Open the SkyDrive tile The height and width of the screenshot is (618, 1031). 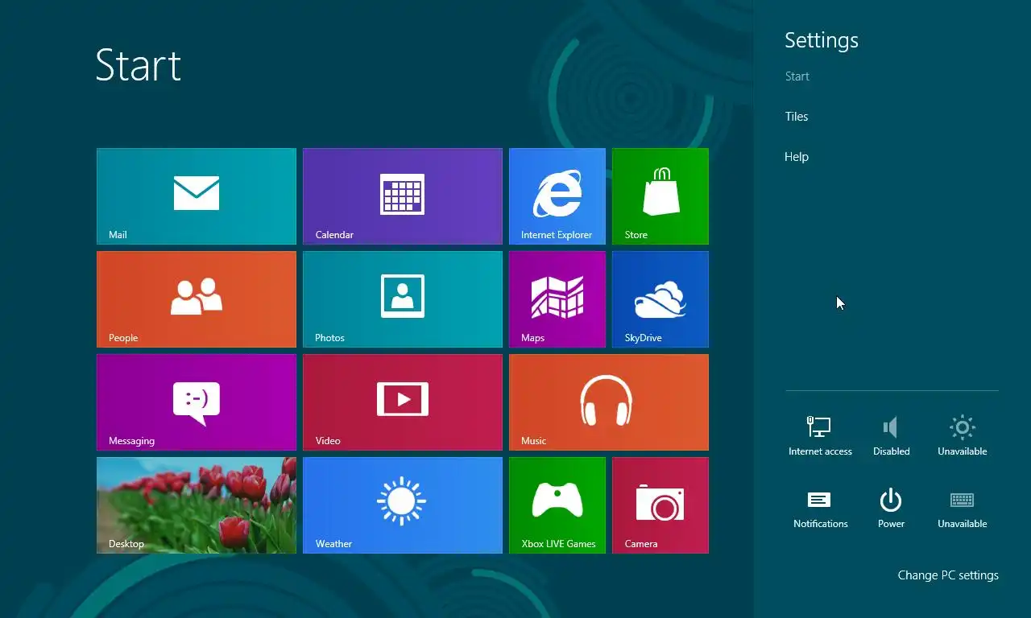tap(660, 299)
